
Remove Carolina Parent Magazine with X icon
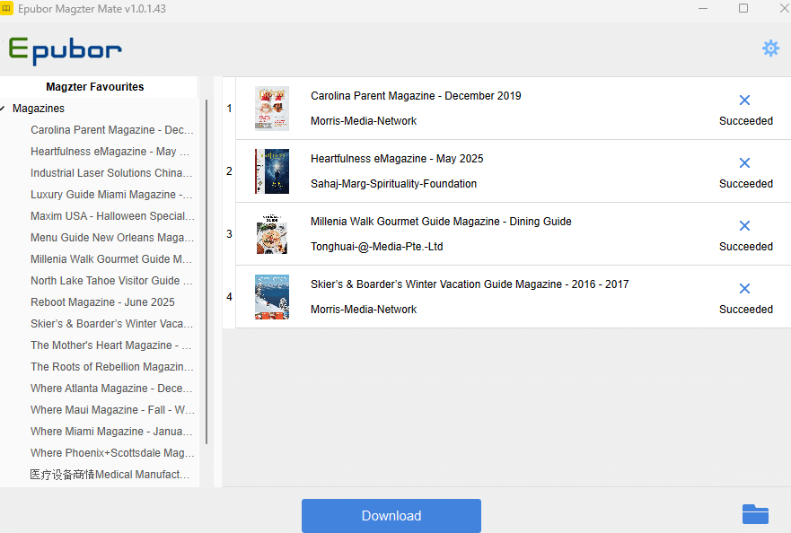point(744,100)
